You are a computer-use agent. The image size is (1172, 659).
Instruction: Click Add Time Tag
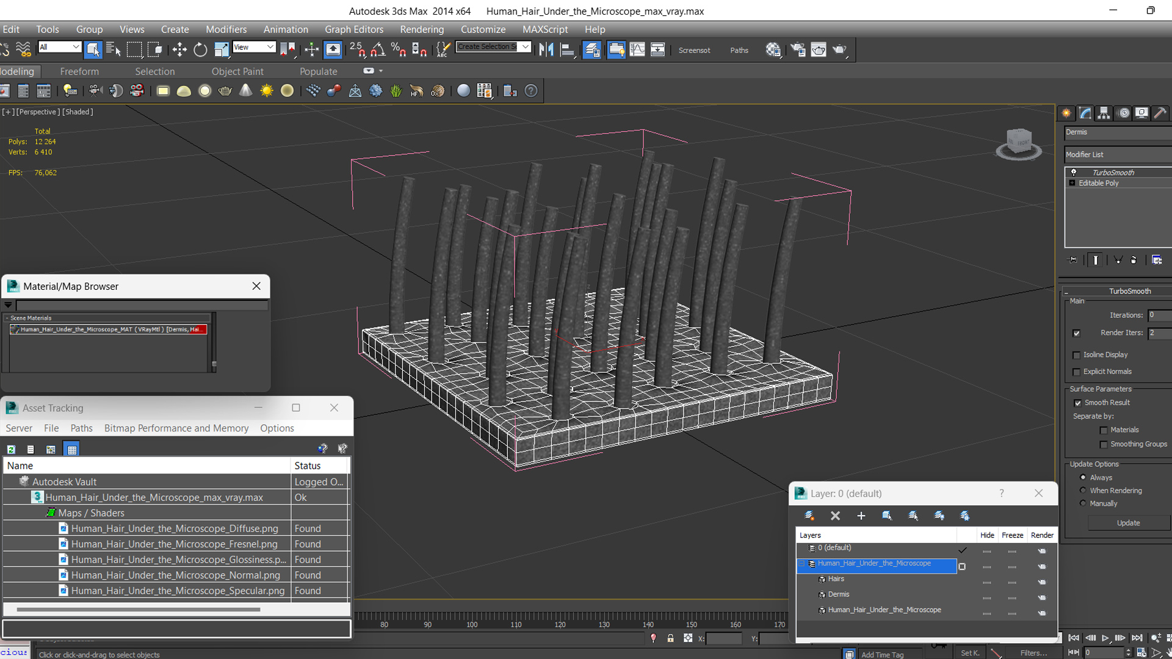[x=883, y=655]
